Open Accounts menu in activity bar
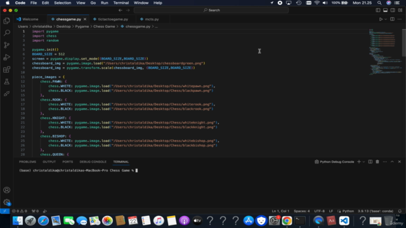The width and height of the screenshot is (406, 228). [7, 190]
